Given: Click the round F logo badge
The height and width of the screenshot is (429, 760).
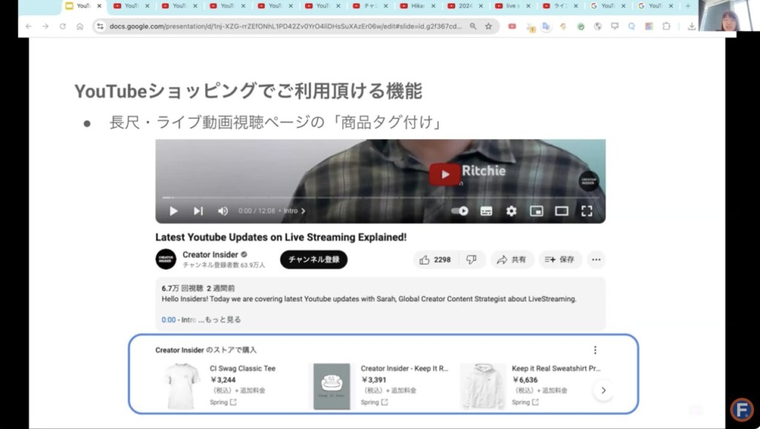Looking at the screenshot, I should 741,409.
